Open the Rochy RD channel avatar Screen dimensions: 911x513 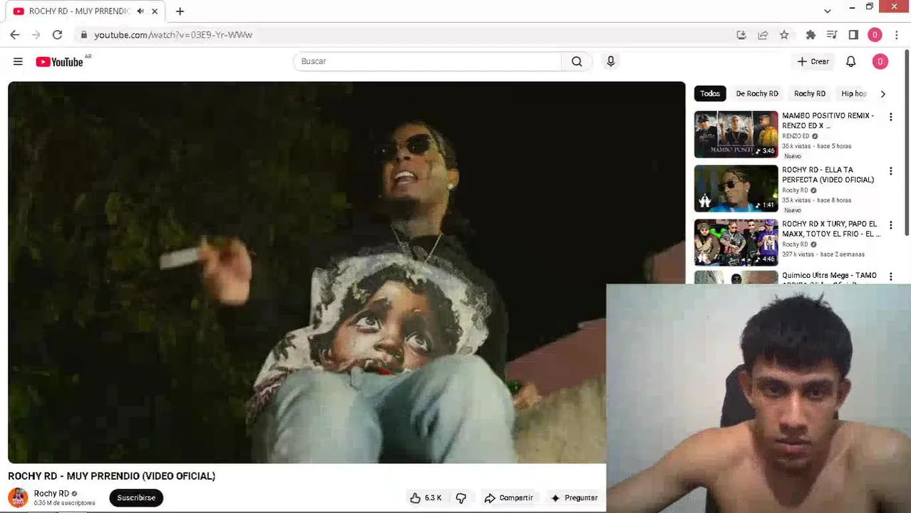[x=18, y=497]
